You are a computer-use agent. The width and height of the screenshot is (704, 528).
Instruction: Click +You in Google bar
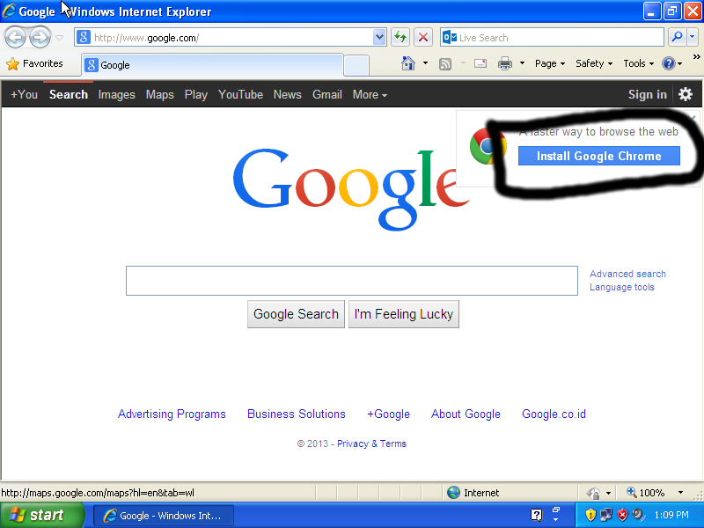coord(24,94)
